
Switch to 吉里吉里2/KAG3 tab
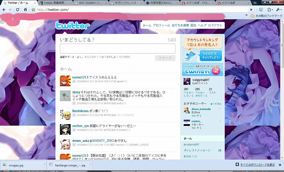162,3
